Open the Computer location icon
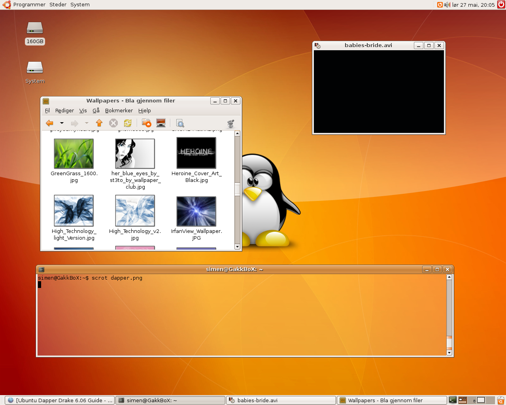 coord(161,123)
